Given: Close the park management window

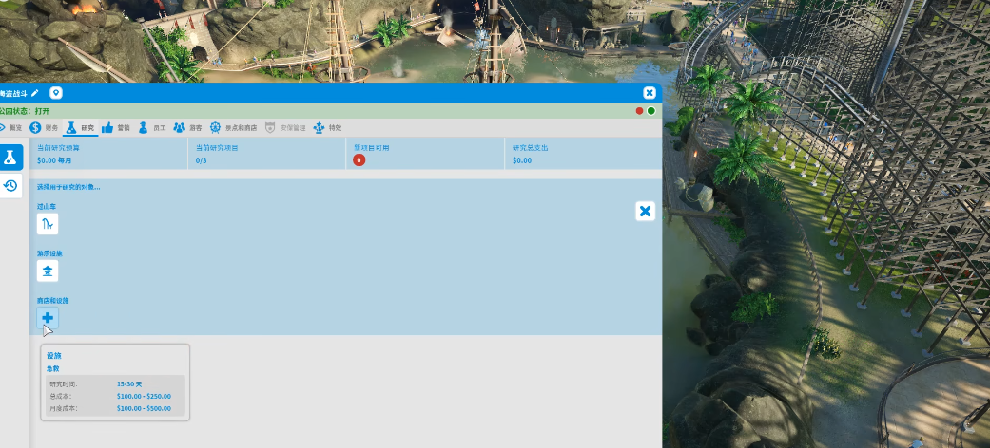Looking at the screenshot, I should (649, 93).
